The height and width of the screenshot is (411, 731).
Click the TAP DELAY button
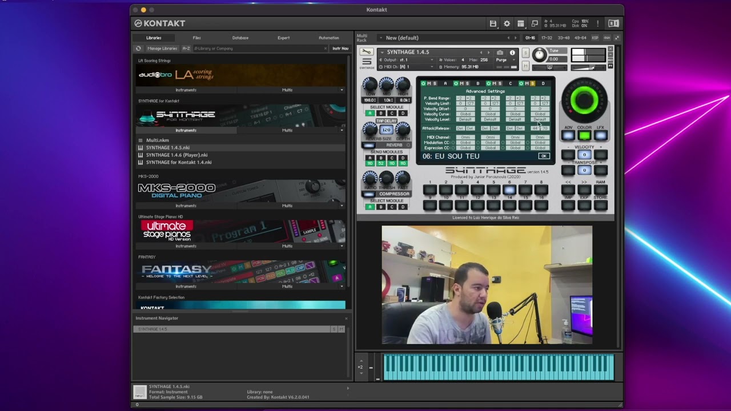[x=386, y=121]
